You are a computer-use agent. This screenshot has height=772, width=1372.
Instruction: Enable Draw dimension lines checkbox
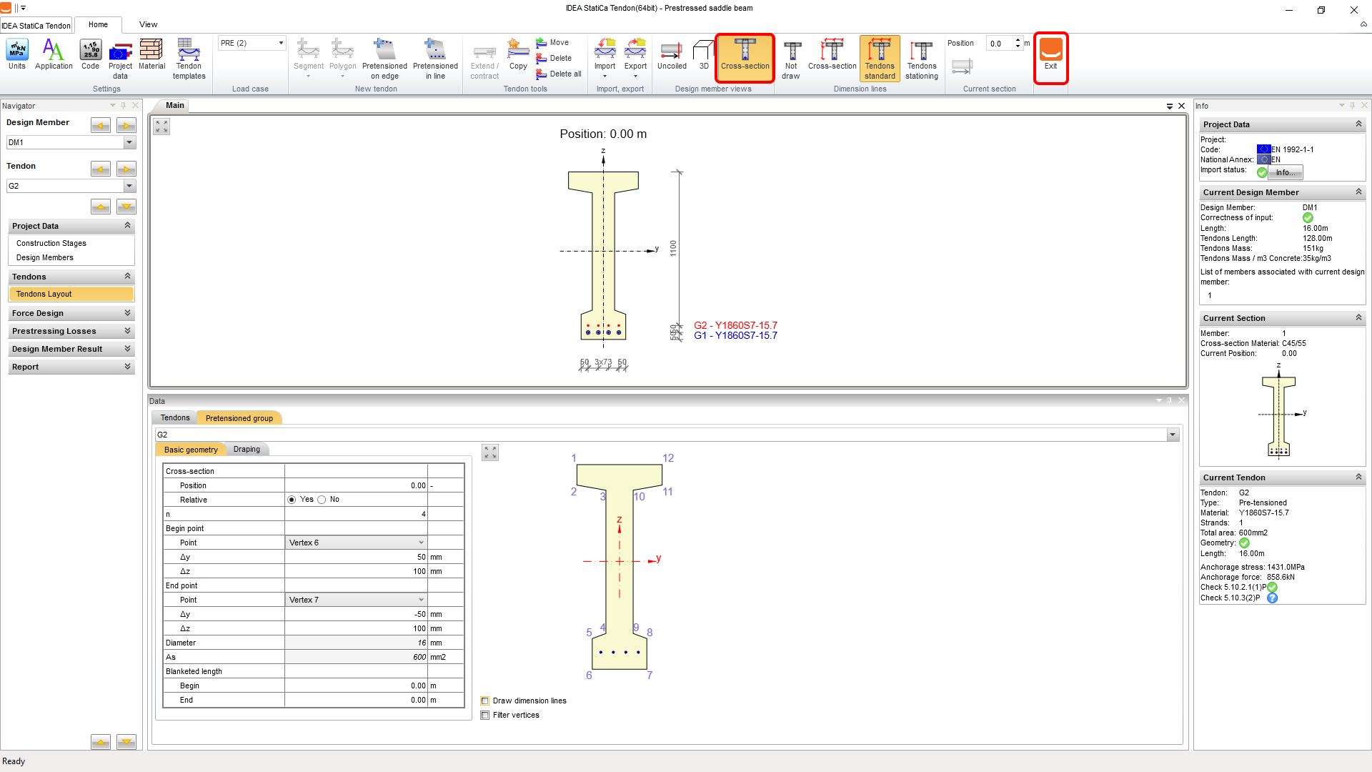click(485, 701)
